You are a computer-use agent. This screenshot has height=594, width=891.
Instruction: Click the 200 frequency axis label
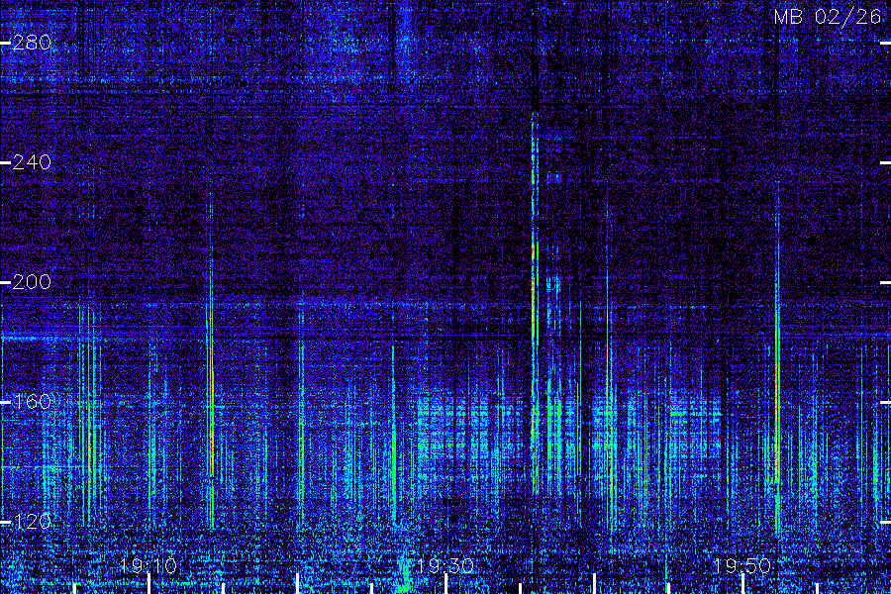click(x=32, y=282)
